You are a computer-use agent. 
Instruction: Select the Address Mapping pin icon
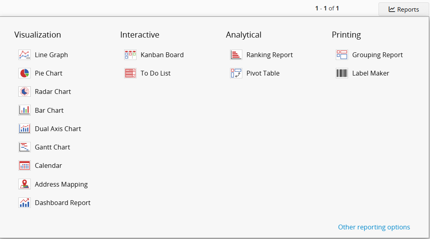[24, 184]
